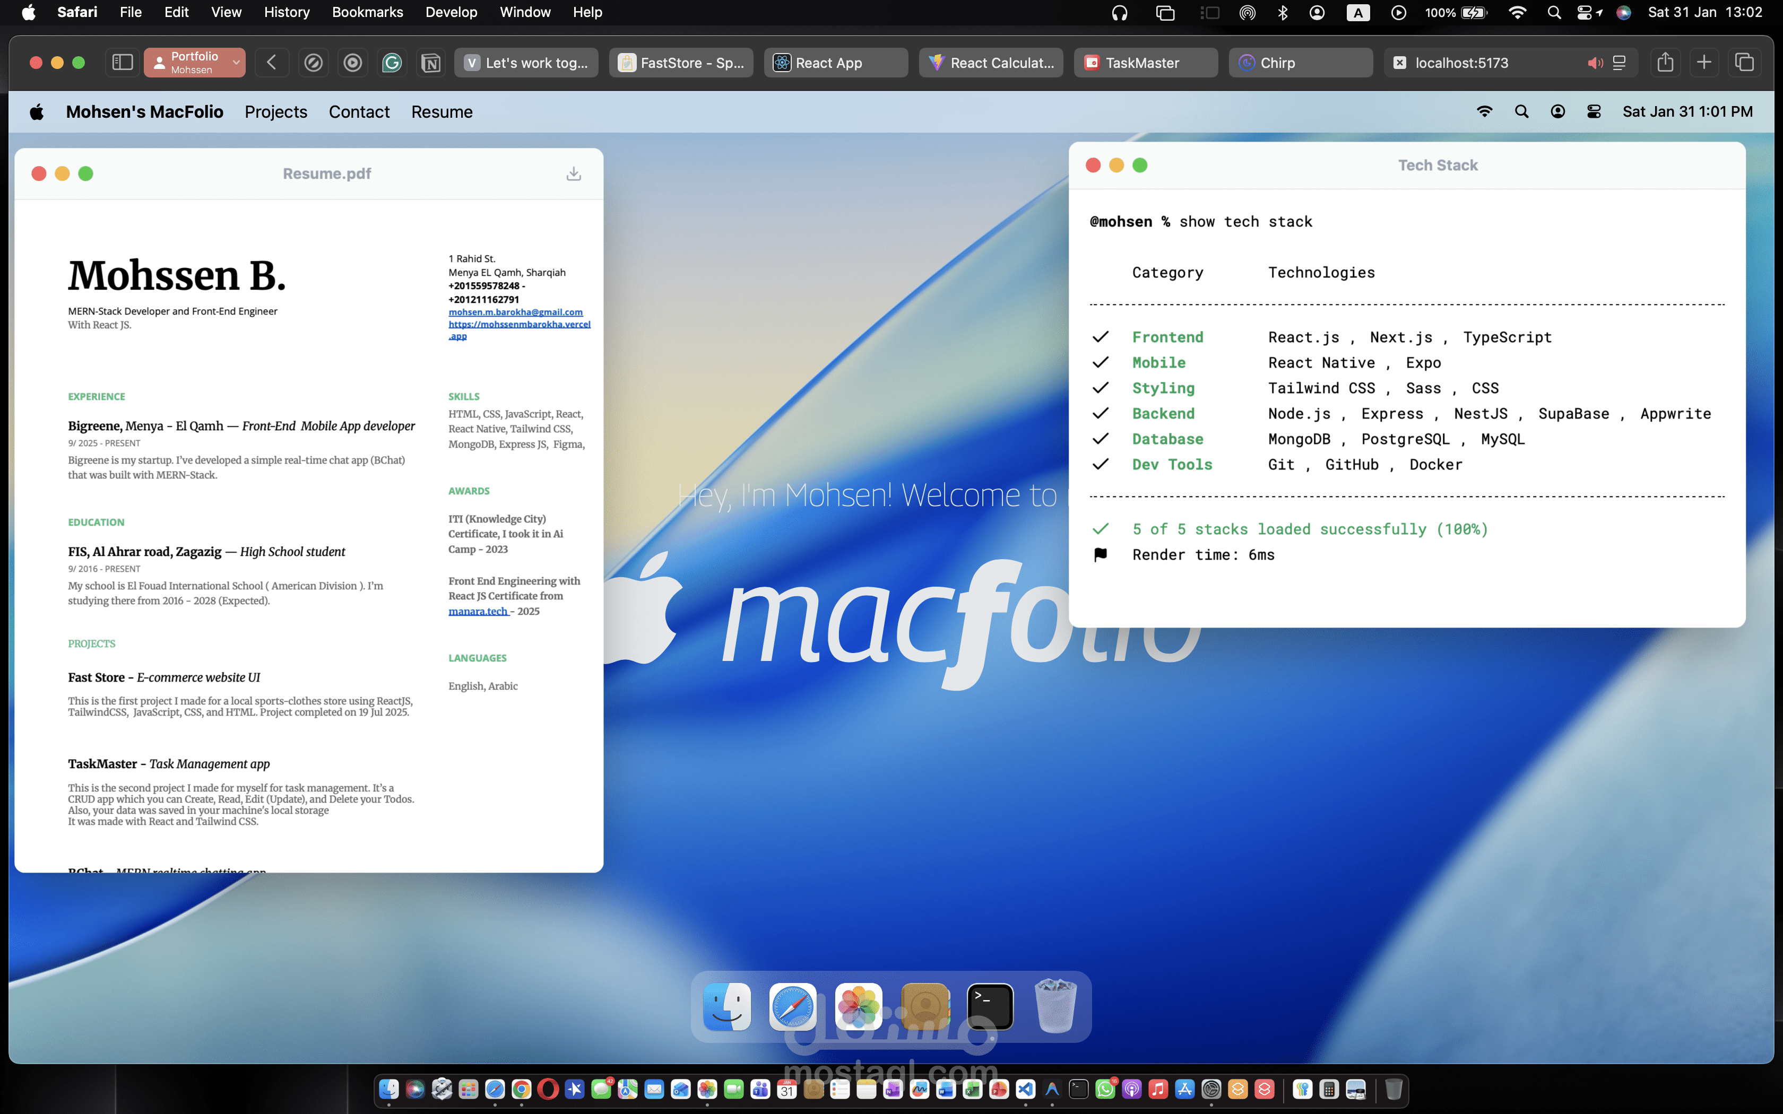The image size is (1783, 1114).
Task: Toggle the Safari sidebar
Action: point(122,63)
